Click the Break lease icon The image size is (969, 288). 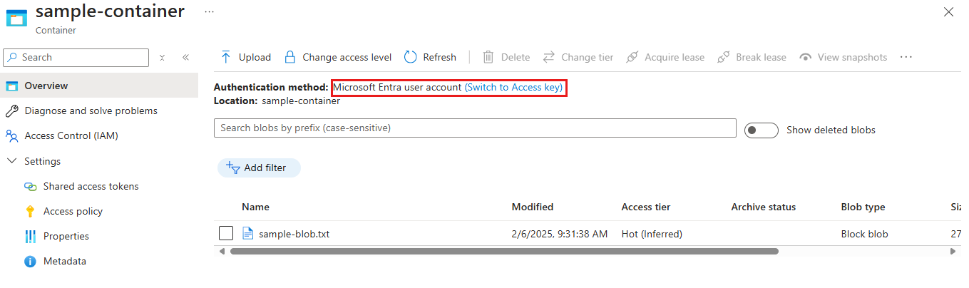723,57
